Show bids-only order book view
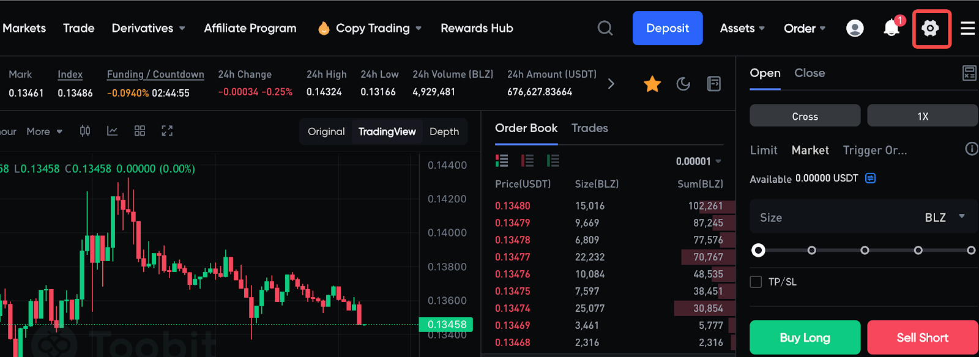The height and width of the screenshot is (357, 979). (x=553, y=161)
